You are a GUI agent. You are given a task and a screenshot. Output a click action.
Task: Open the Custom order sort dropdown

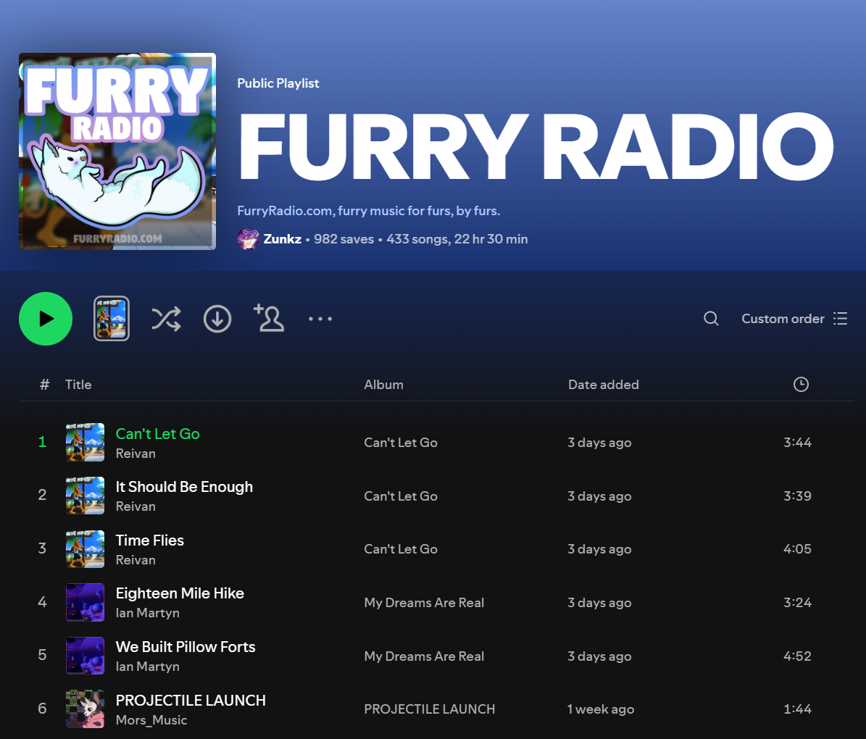click(x=794, y=319)
